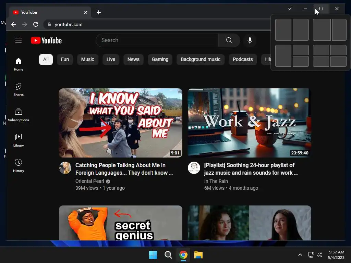The height and width of the screenshot is (263, 351).
Task: Open Windows taskbar search
Action: (168, 255)
